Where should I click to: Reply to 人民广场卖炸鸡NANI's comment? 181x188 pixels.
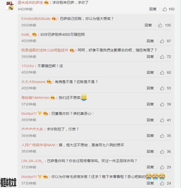point(150,152)
